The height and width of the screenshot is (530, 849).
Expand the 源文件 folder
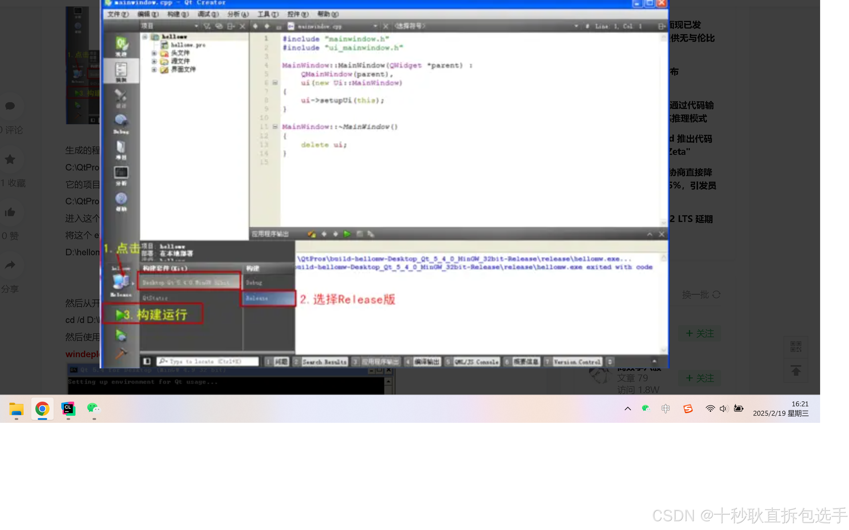[x=154, y=61]
